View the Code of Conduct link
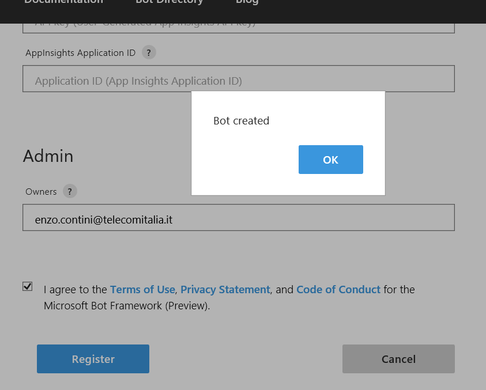 (338, 289)
